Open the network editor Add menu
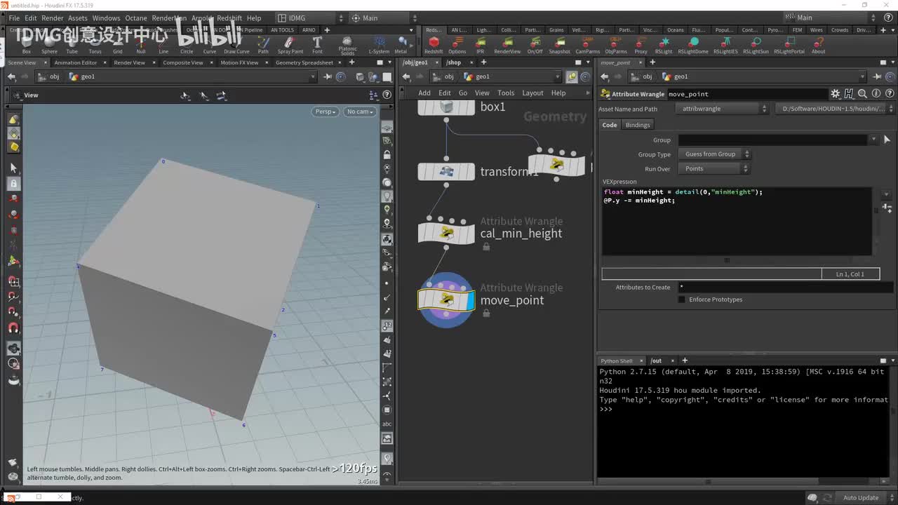Image resolution: width=898 pixels, height=505 pixels. [x=424, y=93]
